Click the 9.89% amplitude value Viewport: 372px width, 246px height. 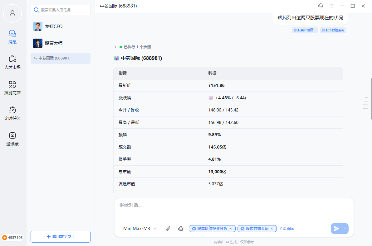coord(214,135)
